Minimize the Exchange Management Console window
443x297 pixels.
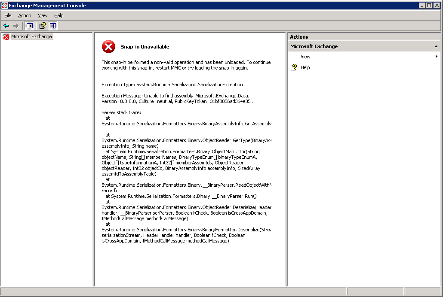pyautogui.click(x=422, y=5)
